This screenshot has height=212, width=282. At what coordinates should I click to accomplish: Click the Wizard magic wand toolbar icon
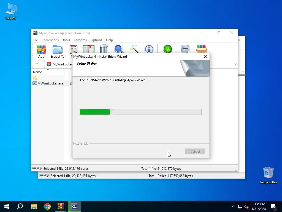point(134,49)
